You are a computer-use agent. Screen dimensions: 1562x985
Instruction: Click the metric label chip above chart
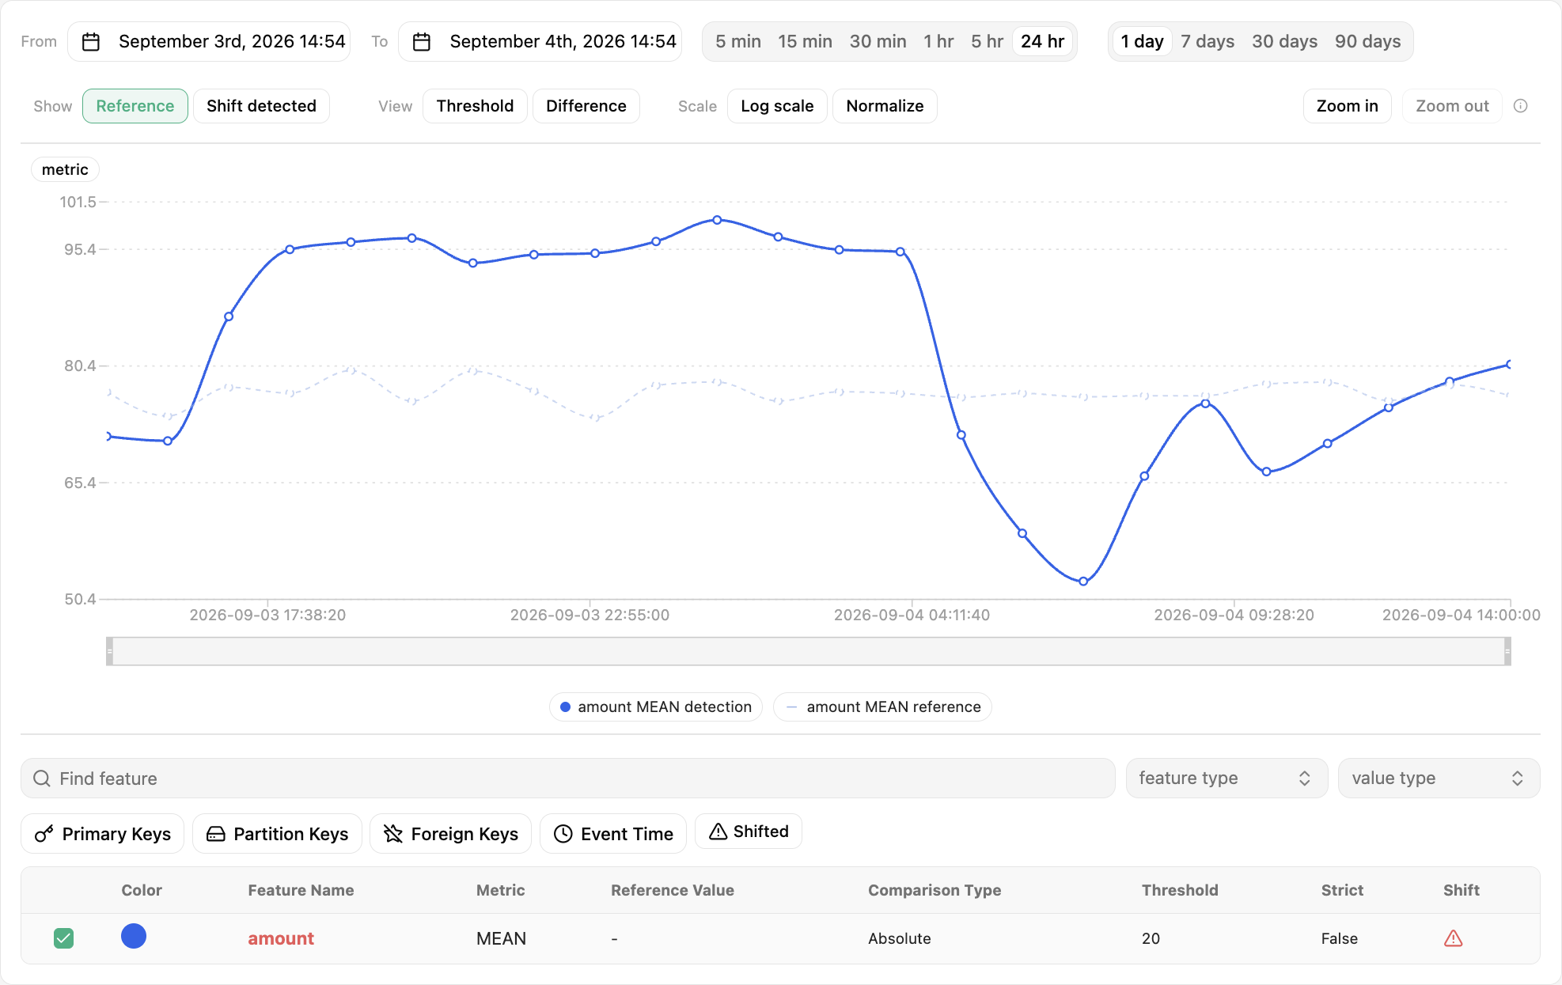65,169
